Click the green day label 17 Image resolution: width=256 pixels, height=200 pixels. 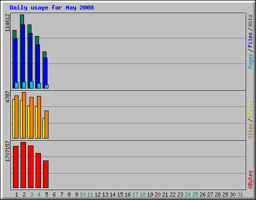pos(135,194)
